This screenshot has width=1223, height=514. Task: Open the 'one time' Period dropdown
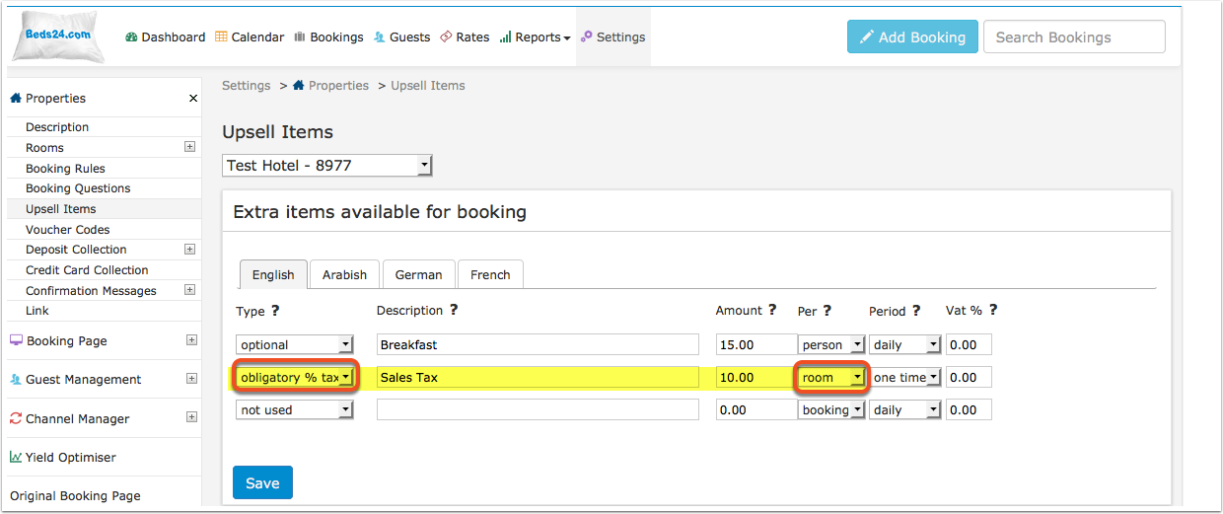[905, 378]
